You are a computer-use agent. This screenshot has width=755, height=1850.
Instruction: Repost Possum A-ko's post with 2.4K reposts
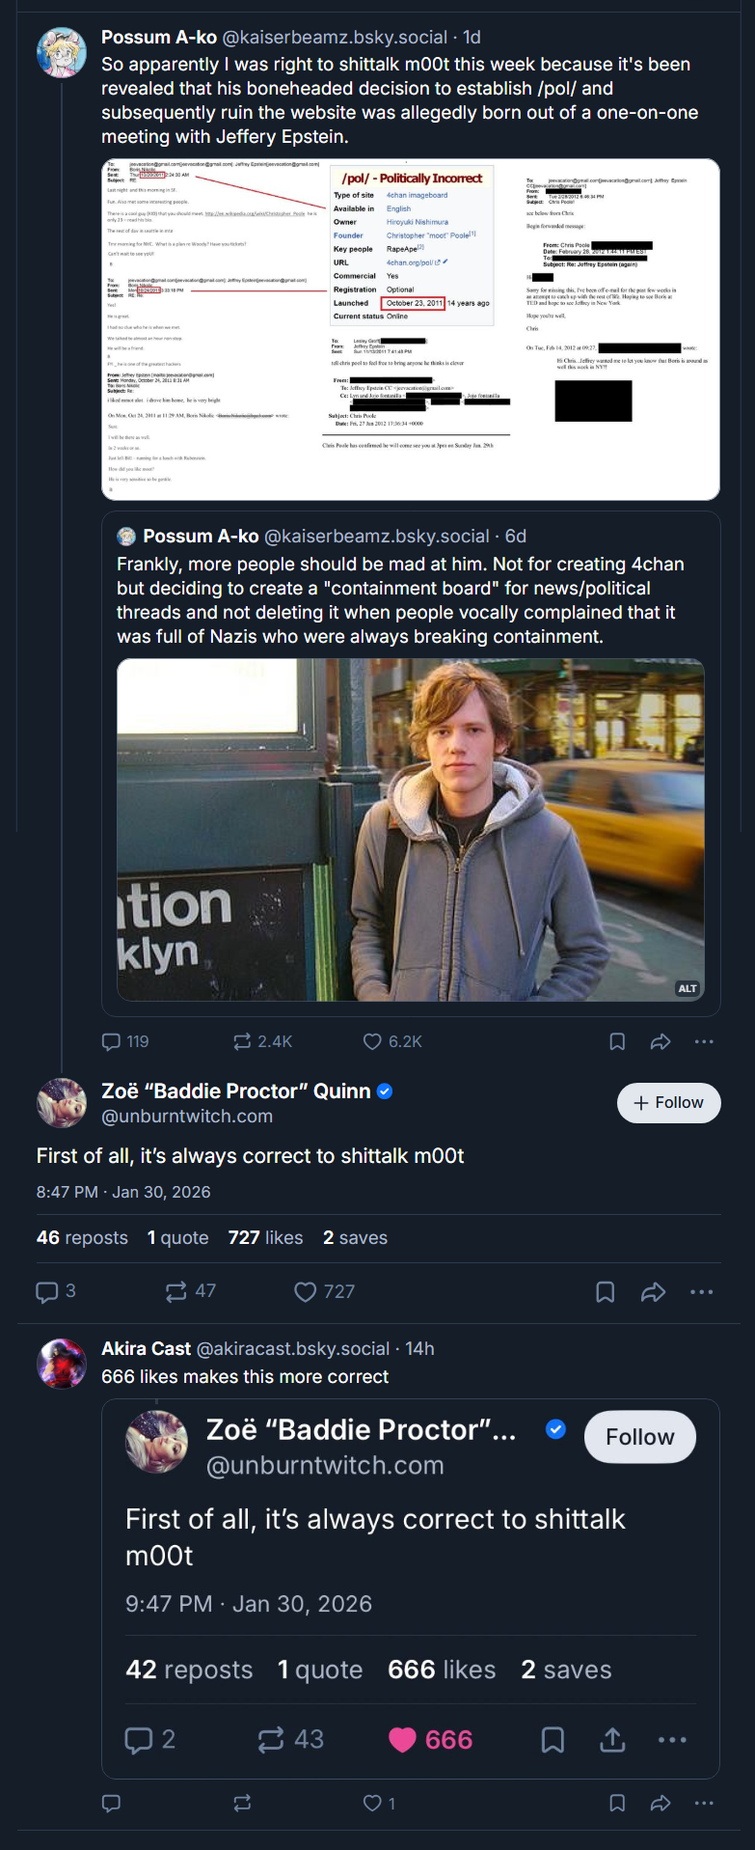[x=242, y=1041]
